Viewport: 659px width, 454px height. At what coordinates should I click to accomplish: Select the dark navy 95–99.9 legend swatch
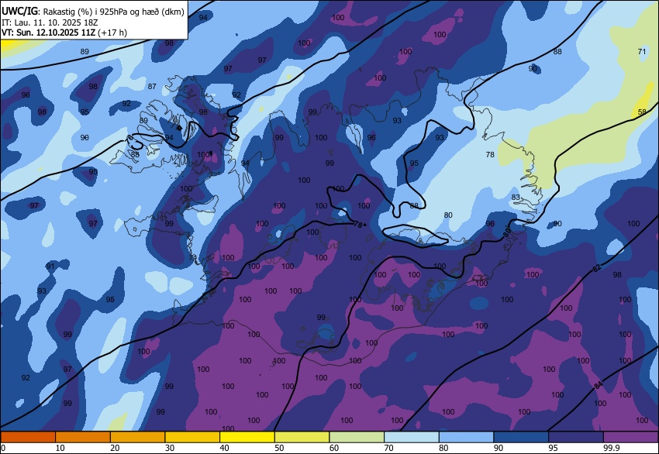pos(576,437)
